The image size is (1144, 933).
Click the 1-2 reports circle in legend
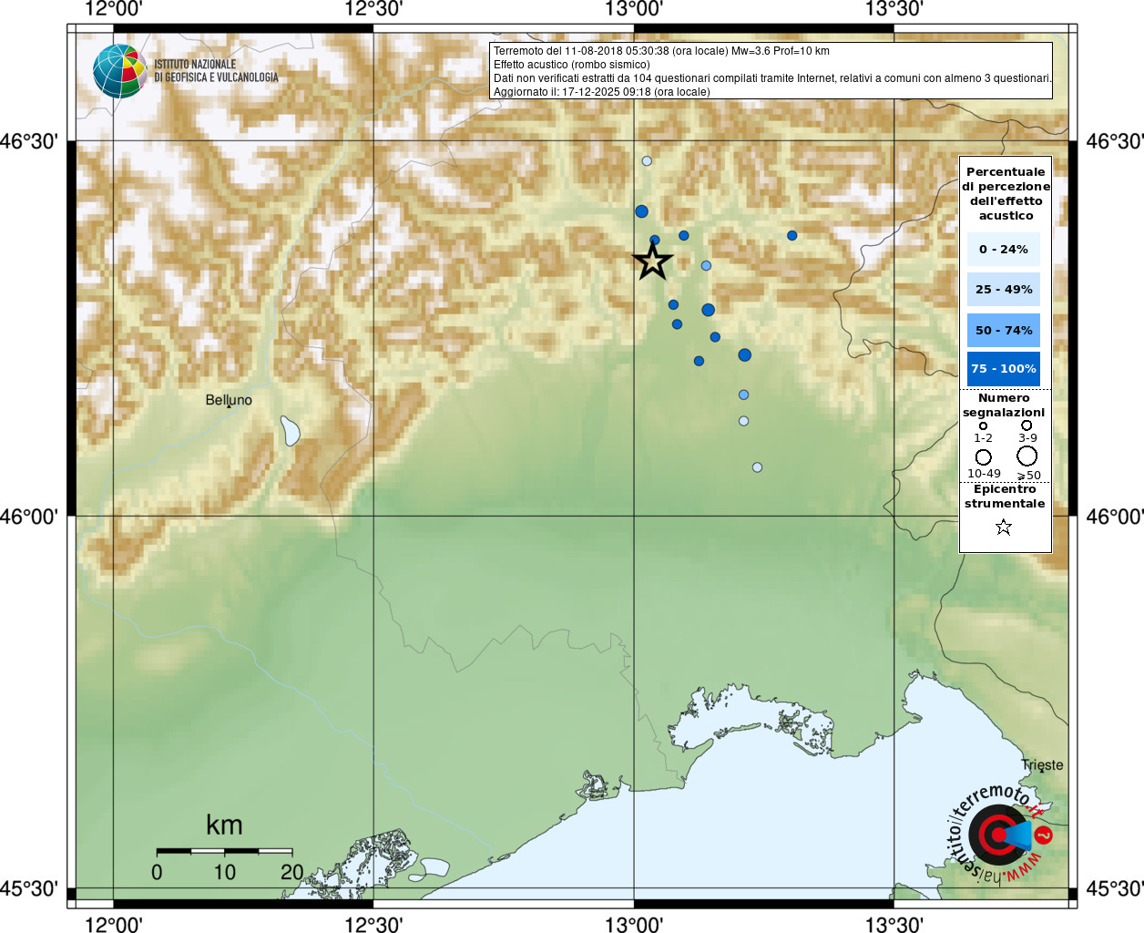click(983, 425)
